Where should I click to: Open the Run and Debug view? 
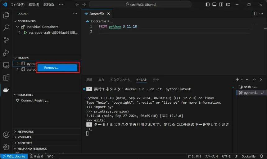pos(6,53)
